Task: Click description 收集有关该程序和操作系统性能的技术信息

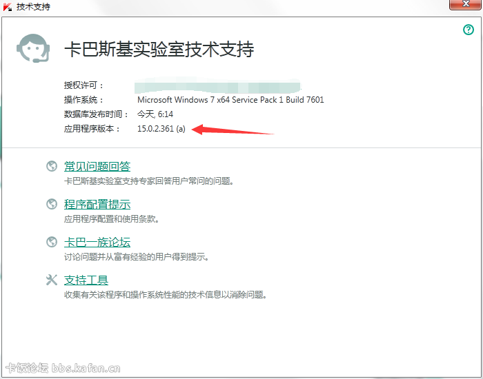Action: [x=166, y=295]
